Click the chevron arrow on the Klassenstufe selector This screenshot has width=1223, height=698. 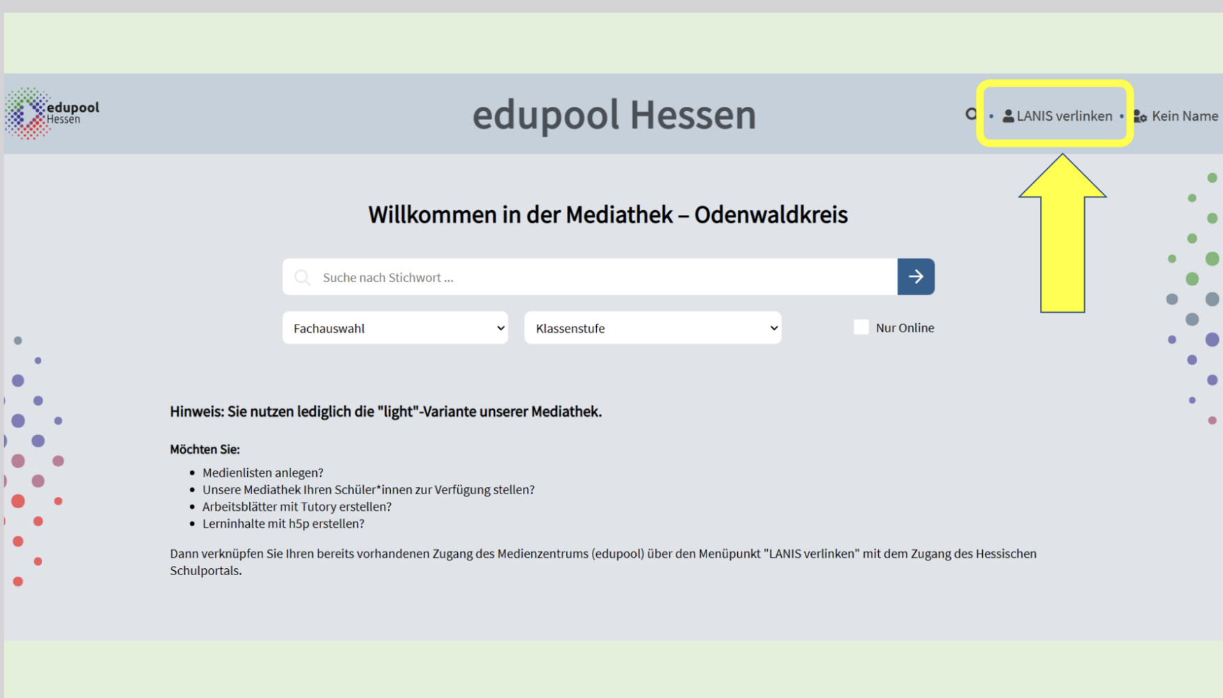coord(773,328)
